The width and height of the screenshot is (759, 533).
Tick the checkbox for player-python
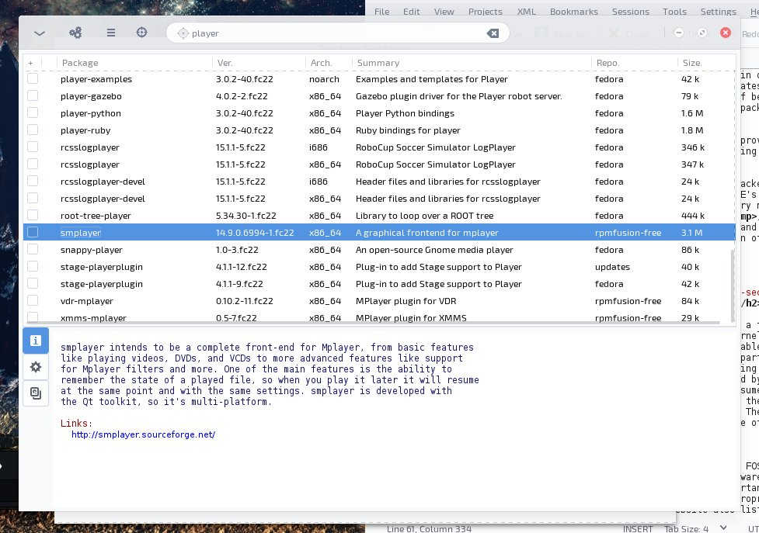pos(33,112)
